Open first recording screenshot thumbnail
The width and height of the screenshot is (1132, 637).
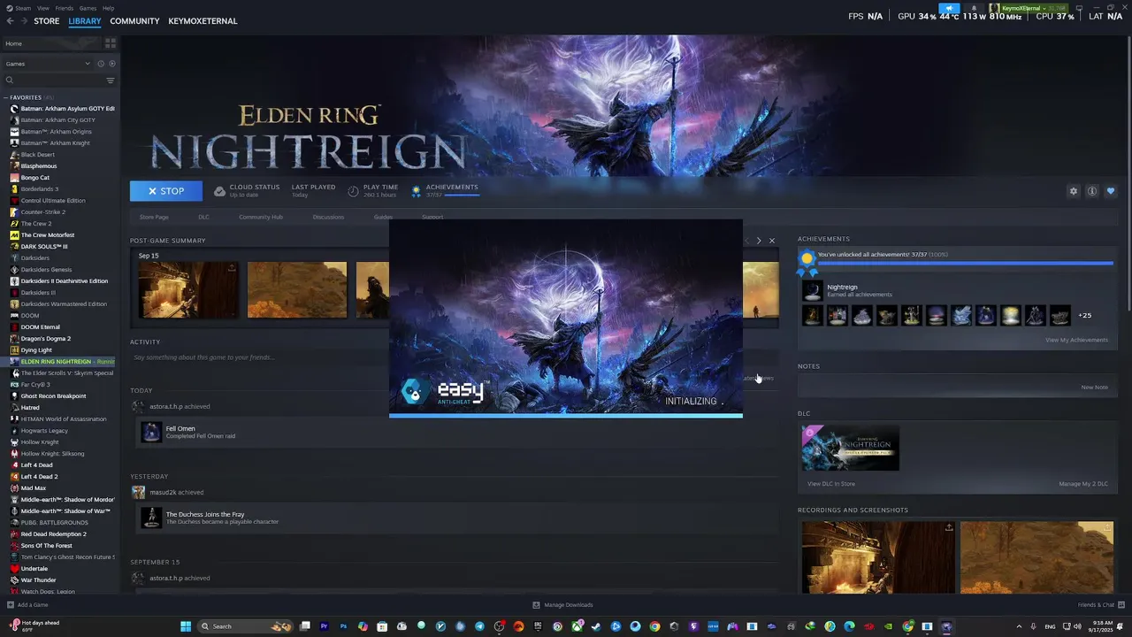(x=878, y=557)
